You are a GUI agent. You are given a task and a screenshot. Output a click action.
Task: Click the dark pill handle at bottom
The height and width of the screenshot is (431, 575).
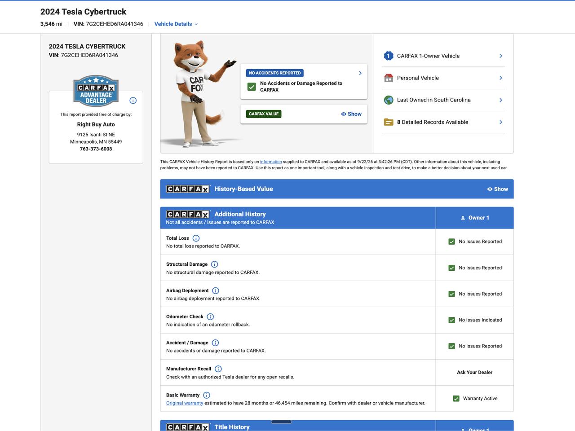pyautogui.click(x=281, y=422)
